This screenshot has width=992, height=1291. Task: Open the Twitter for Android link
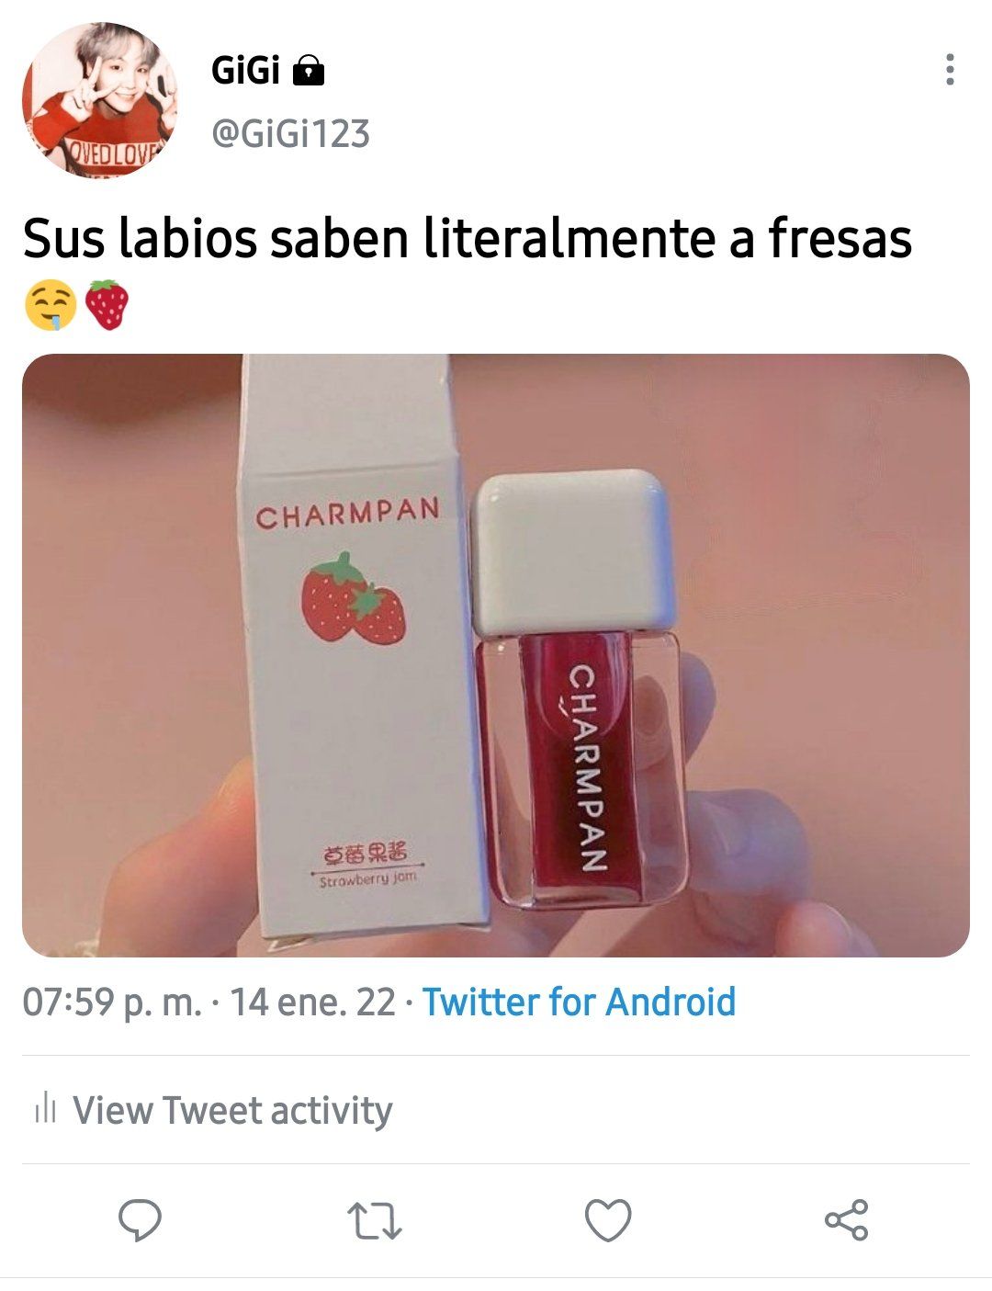coord(579,1002)
